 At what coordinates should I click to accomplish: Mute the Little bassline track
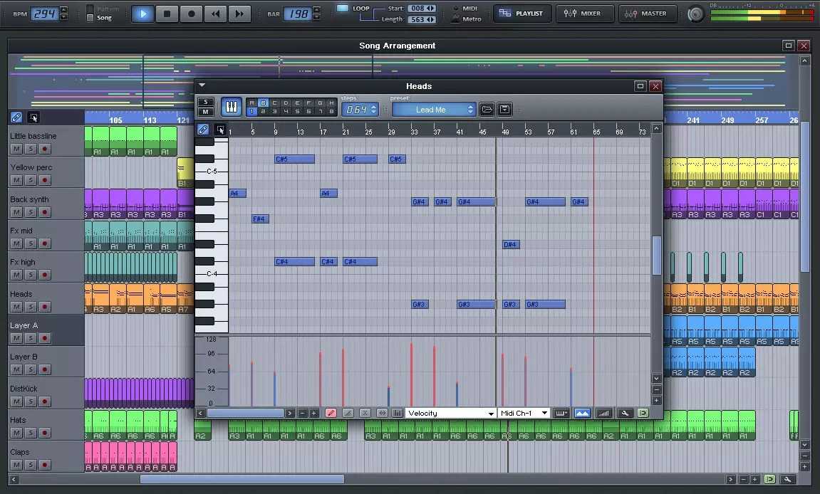click(16, 149)
